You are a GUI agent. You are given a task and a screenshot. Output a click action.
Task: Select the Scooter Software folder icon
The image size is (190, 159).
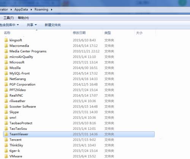coord(6,107)
